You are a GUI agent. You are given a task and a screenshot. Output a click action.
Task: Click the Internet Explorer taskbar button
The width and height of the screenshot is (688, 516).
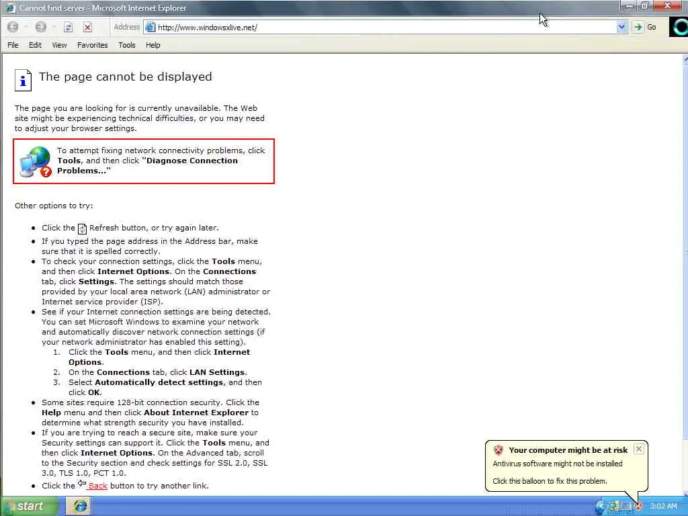pyautogui.click(x=79, y=507)
